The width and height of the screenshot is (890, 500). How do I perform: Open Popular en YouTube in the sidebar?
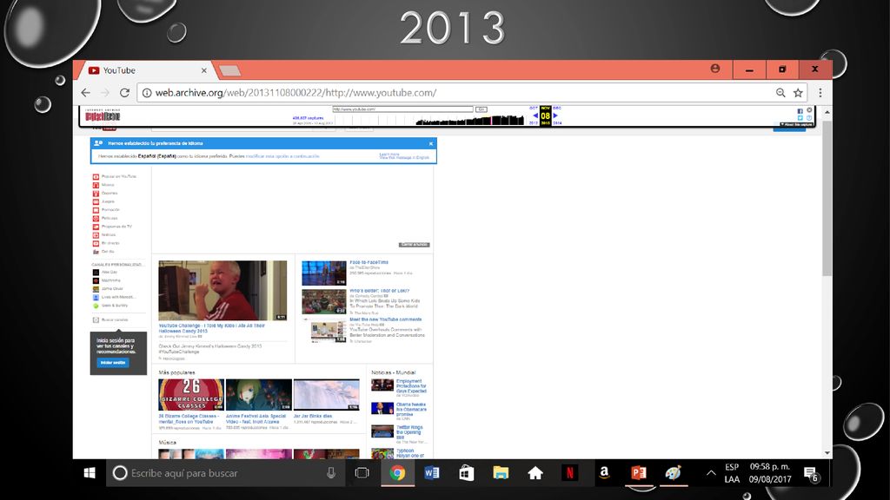pyautogui.click(x=116, y=177)
